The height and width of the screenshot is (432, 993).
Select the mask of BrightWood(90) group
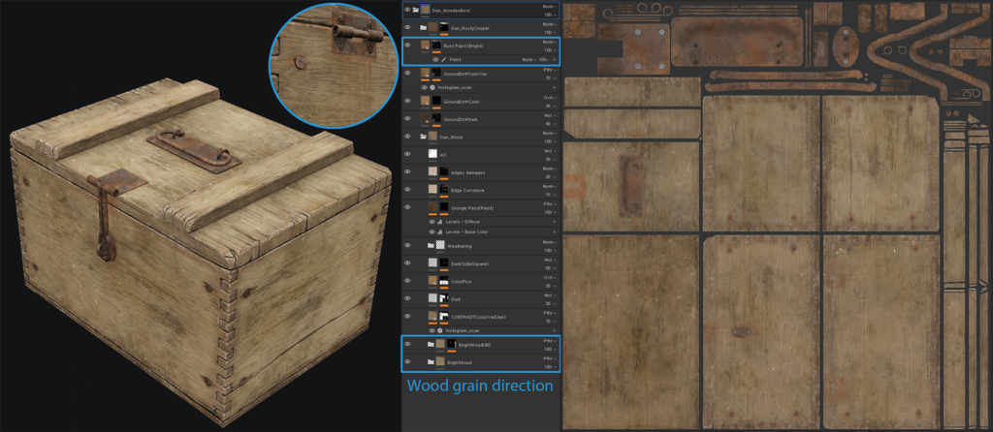452,344
